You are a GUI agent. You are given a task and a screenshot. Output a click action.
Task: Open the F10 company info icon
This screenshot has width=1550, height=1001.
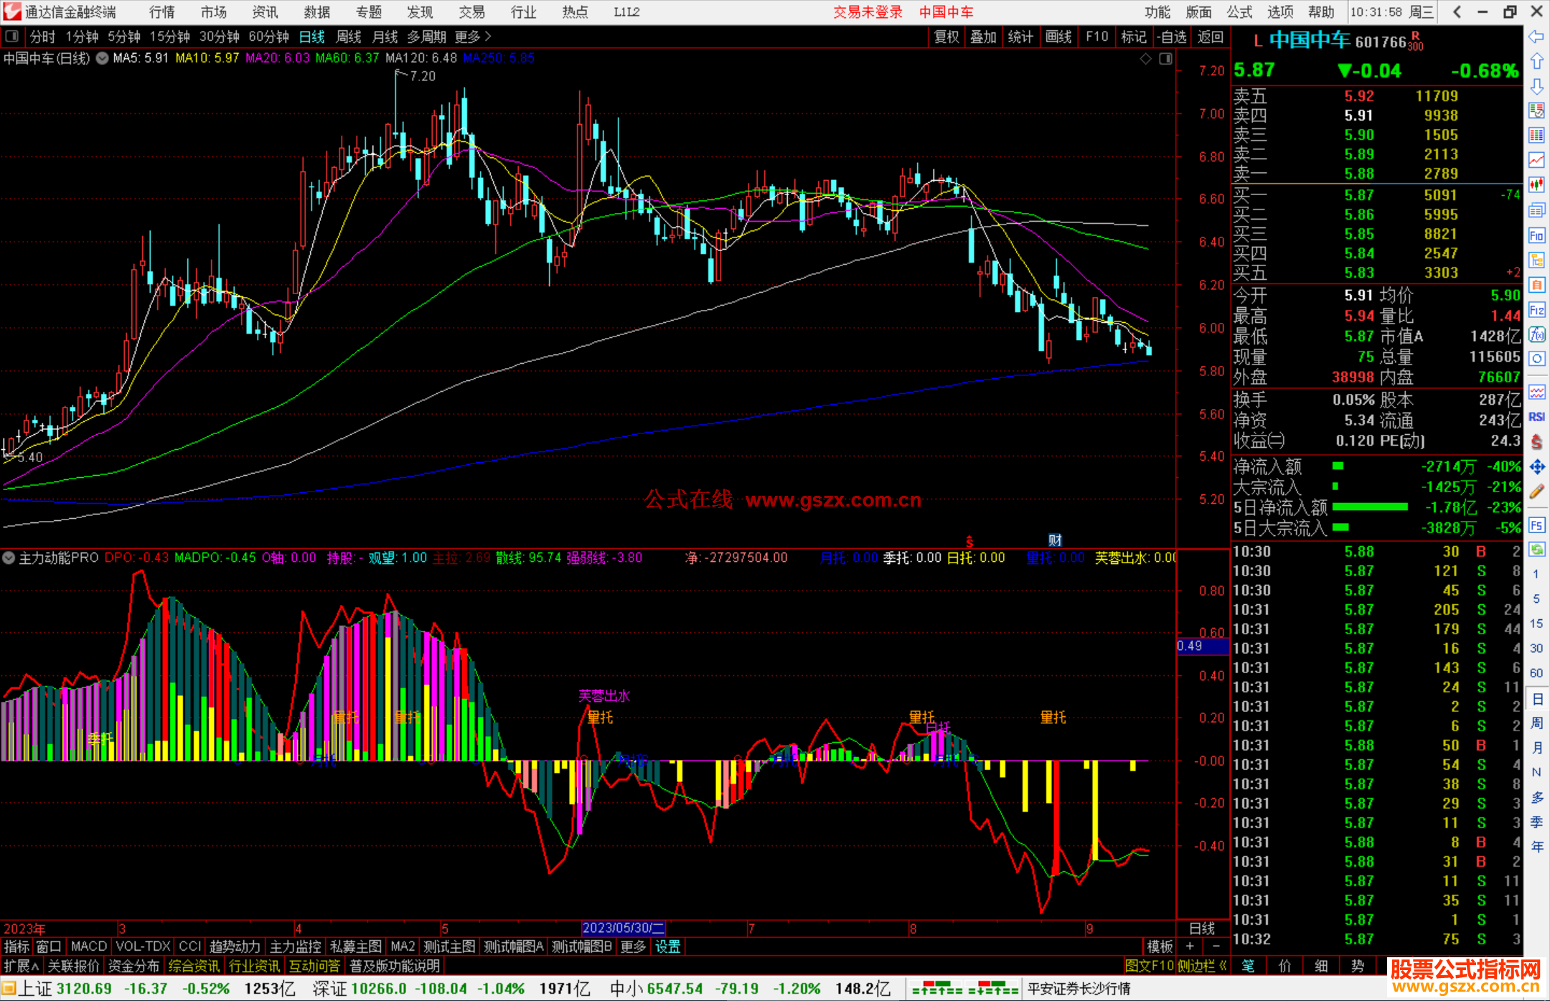coord(1536,235)
